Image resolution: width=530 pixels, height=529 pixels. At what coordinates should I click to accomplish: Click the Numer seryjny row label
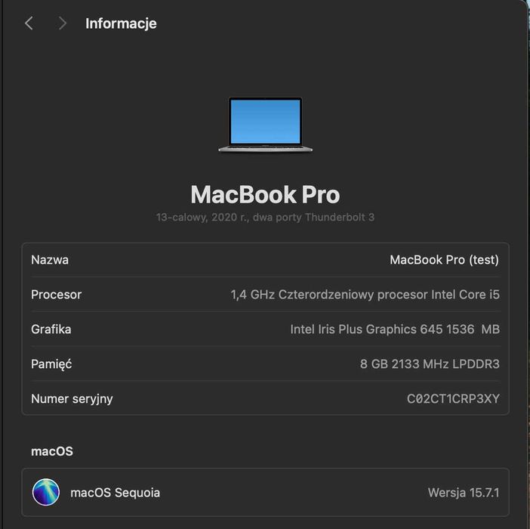point(72,399)
